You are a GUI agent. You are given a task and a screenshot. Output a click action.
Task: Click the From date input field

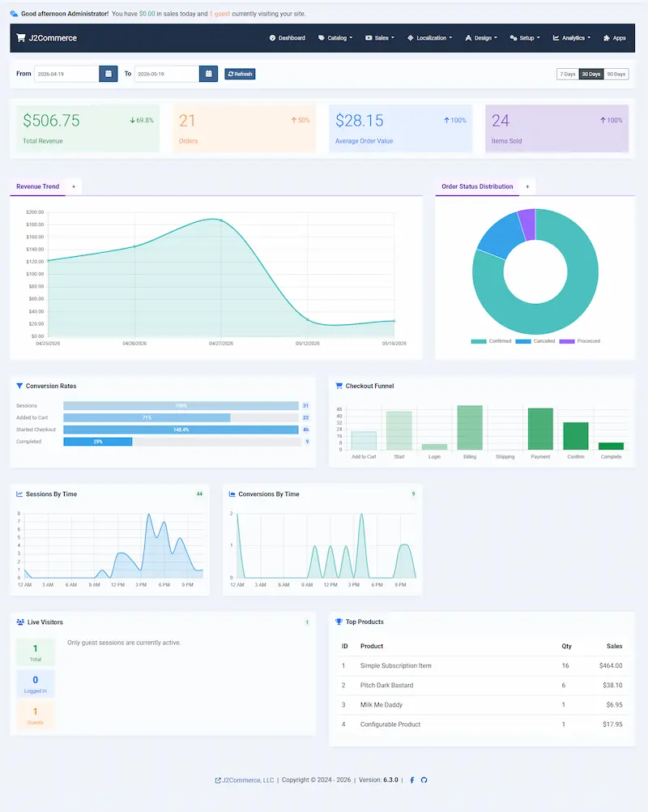click(x=66, y=74)
